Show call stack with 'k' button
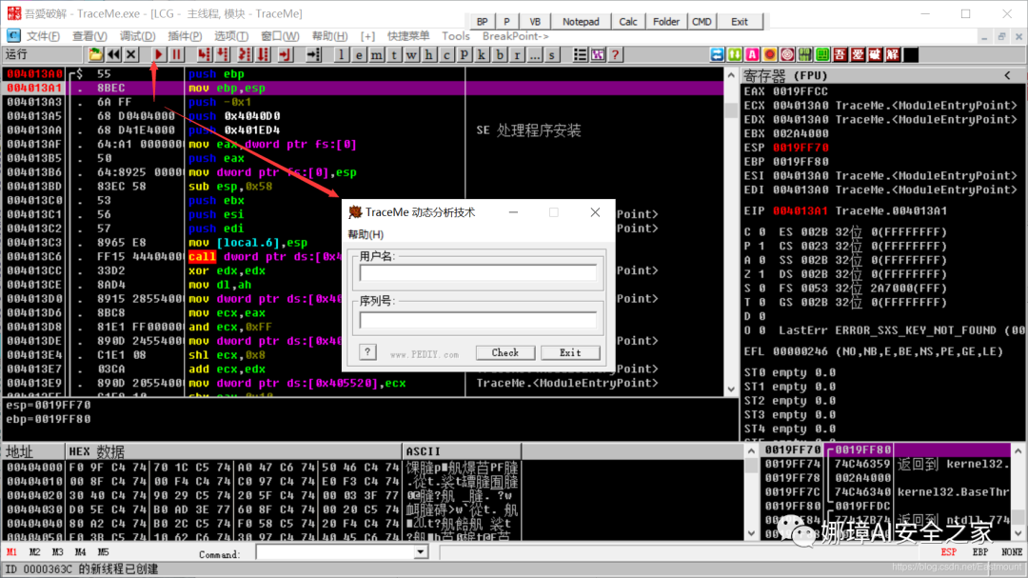 [x=482, y=54]
